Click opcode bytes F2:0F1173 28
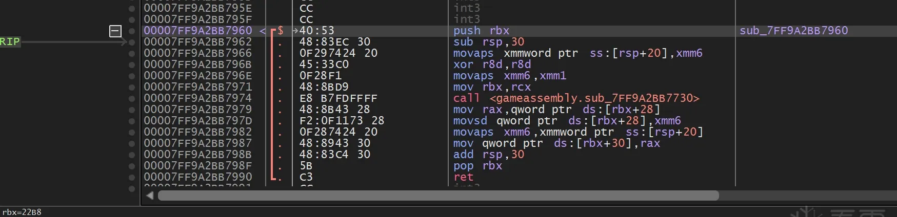The height and width of the screenshot is (217, 897). pos(342,121)
